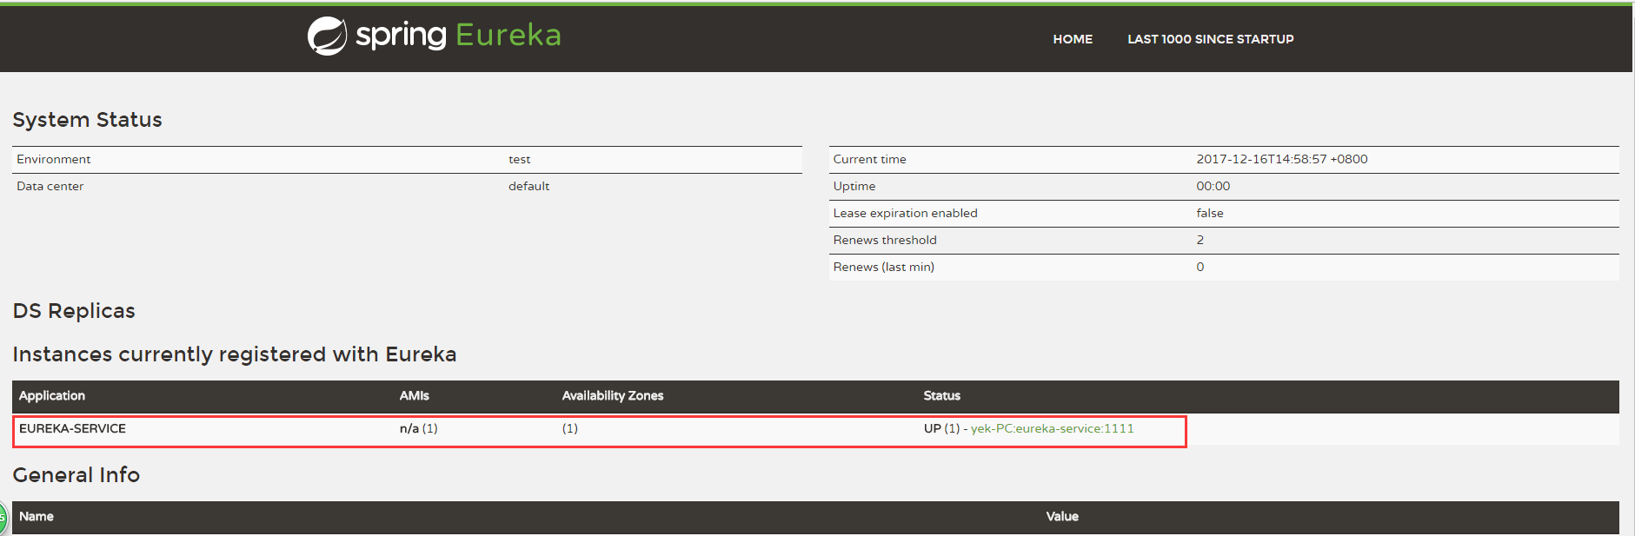Viewport: 1635px width, 536px height.
Task: Click the data center value default
Action: tap(529, 186)
